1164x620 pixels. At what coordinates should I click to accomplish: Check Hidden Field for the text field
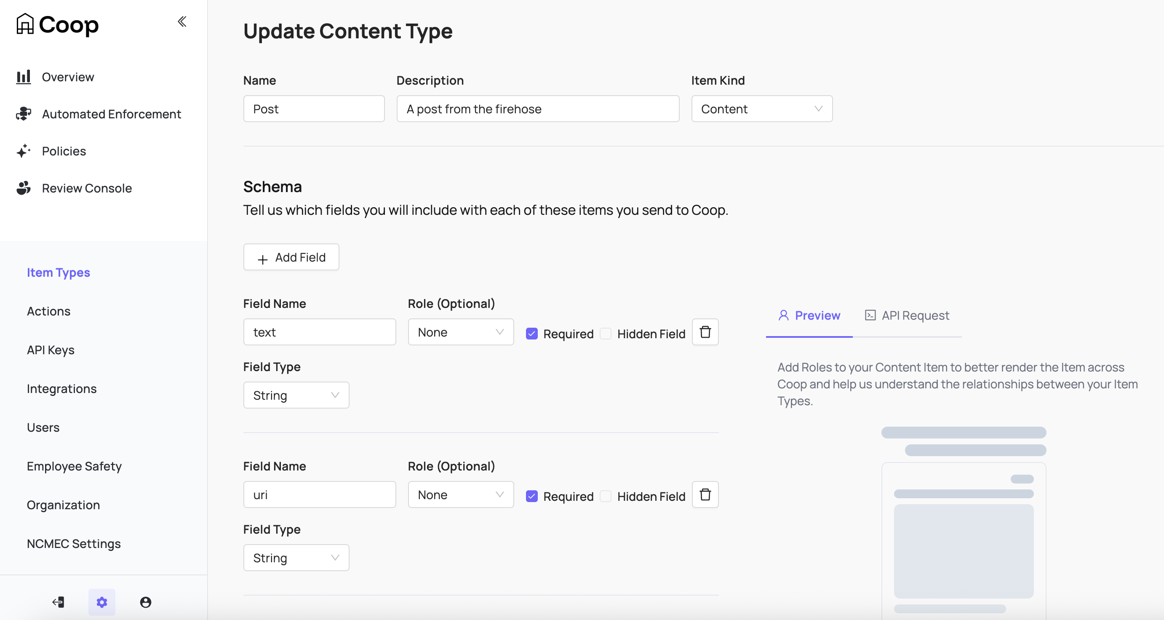605,334
